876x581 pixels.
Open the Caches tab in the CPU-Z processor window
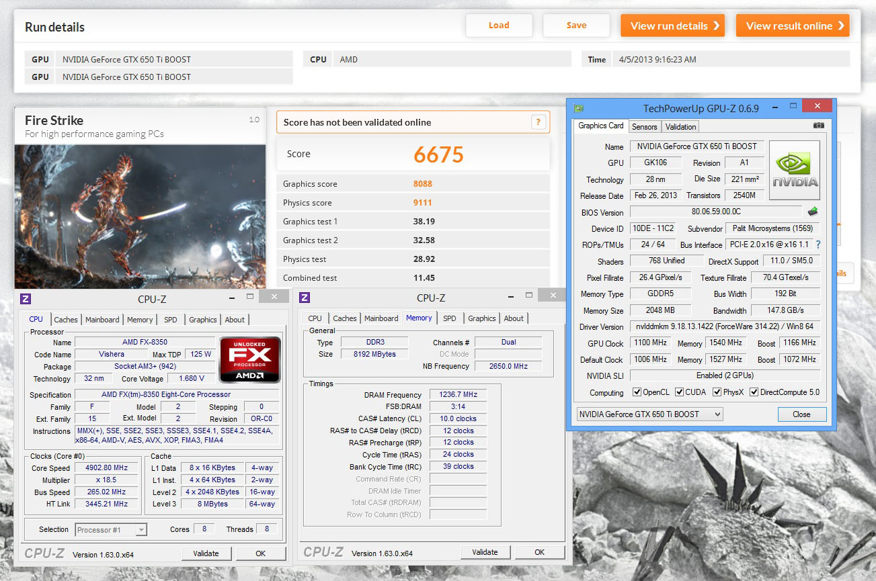pyautogui.click(x=66, y=320)
